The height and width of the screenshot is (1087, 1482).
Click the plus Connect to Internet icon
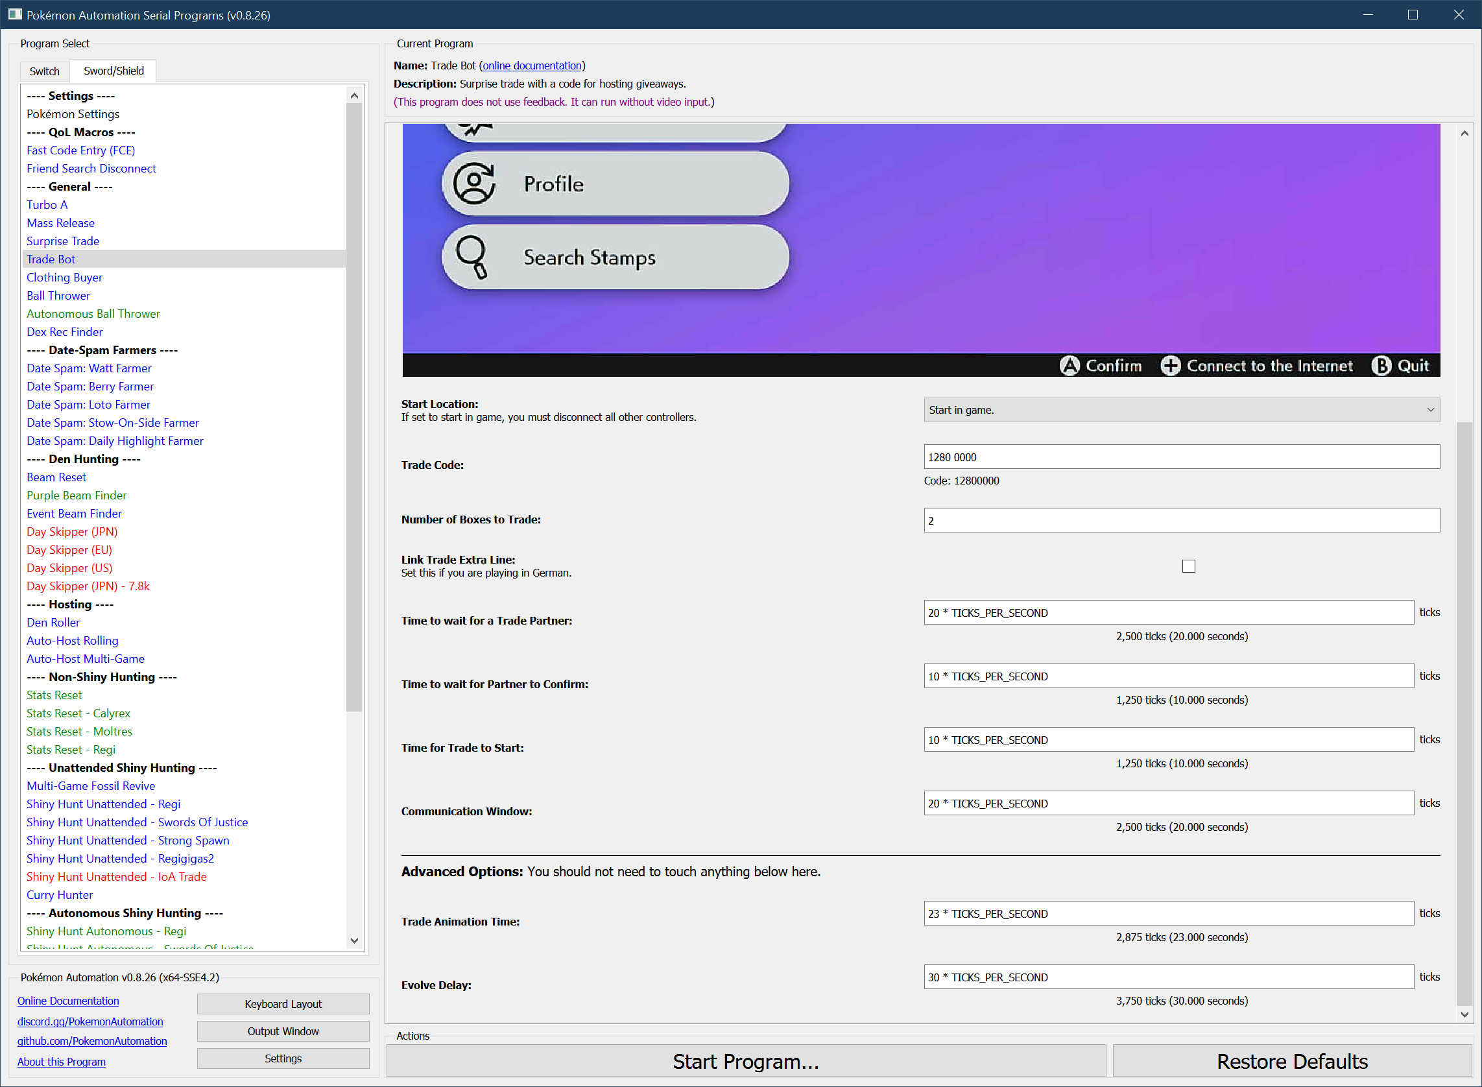pos(1170,366)
